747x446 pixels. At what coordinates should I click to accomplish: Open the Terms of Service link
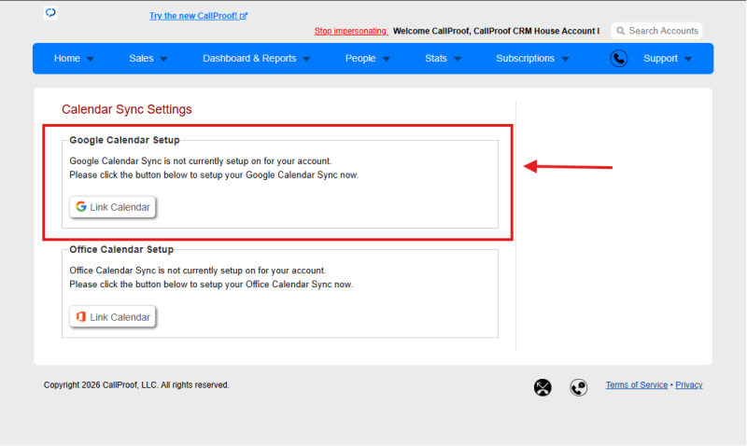click(x=637, y=384)
